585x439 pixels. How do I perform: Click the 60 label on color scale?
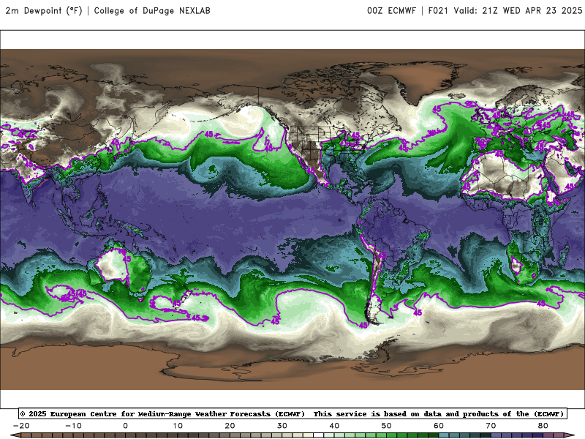[439, 426]
